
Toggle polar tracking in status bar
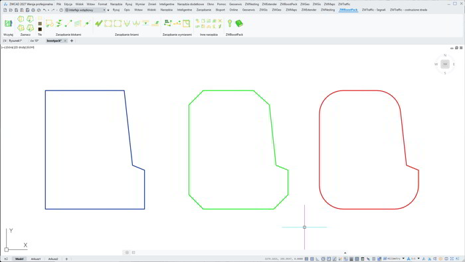point(324,259)
